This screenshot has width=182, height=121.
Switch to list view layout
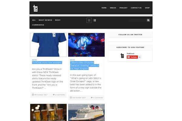(95, 20)
